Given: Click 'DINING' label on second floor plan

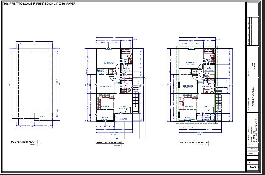Looking at the screenshot, I should pos(188,118).
